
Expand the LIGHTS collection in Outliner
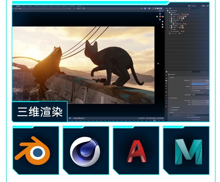tap(170, 28)
